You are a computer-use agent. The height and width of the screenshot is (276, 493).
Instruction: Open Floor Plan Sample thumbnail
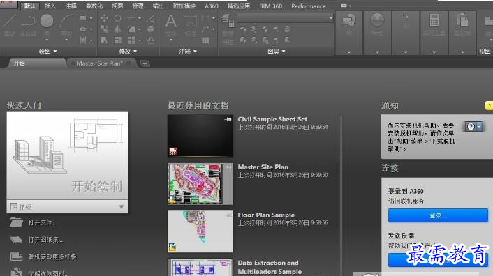200,231
